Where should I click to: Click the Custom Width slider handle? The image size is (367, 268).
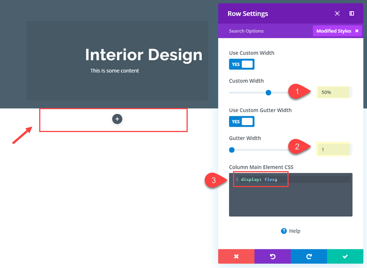coord(268,93)
